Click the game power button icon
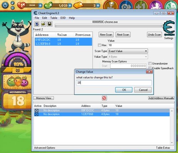 5,5
